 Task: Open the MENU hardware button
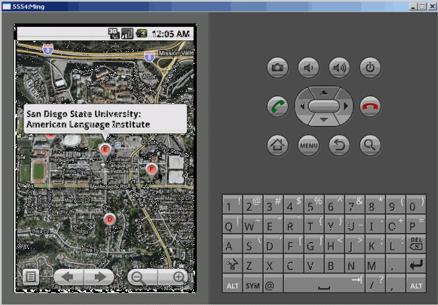tap(308, 145)
